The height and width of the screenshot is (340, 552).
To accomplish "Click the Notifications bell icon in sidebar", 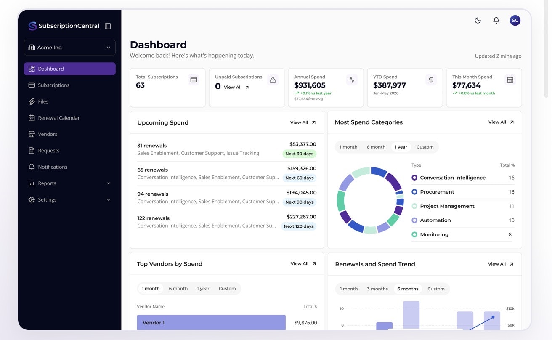I will pyautogui.click(x=32, y=167).
